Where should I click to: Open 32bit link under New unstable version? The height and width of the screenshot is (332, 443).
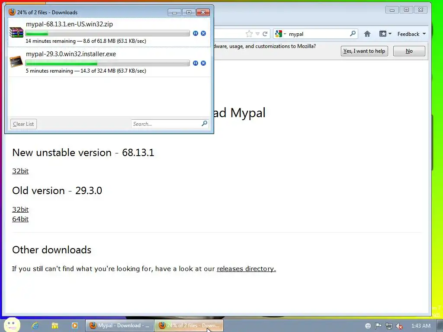click(x=20, y=171)
